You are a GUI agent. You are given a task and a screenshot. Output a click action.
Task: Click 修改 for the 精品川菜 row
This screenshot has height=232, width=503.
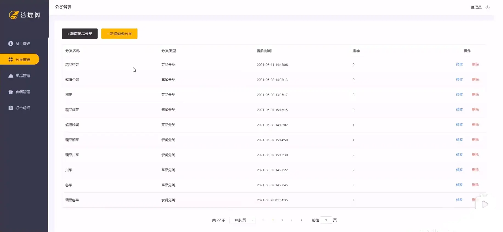point(459,155)
